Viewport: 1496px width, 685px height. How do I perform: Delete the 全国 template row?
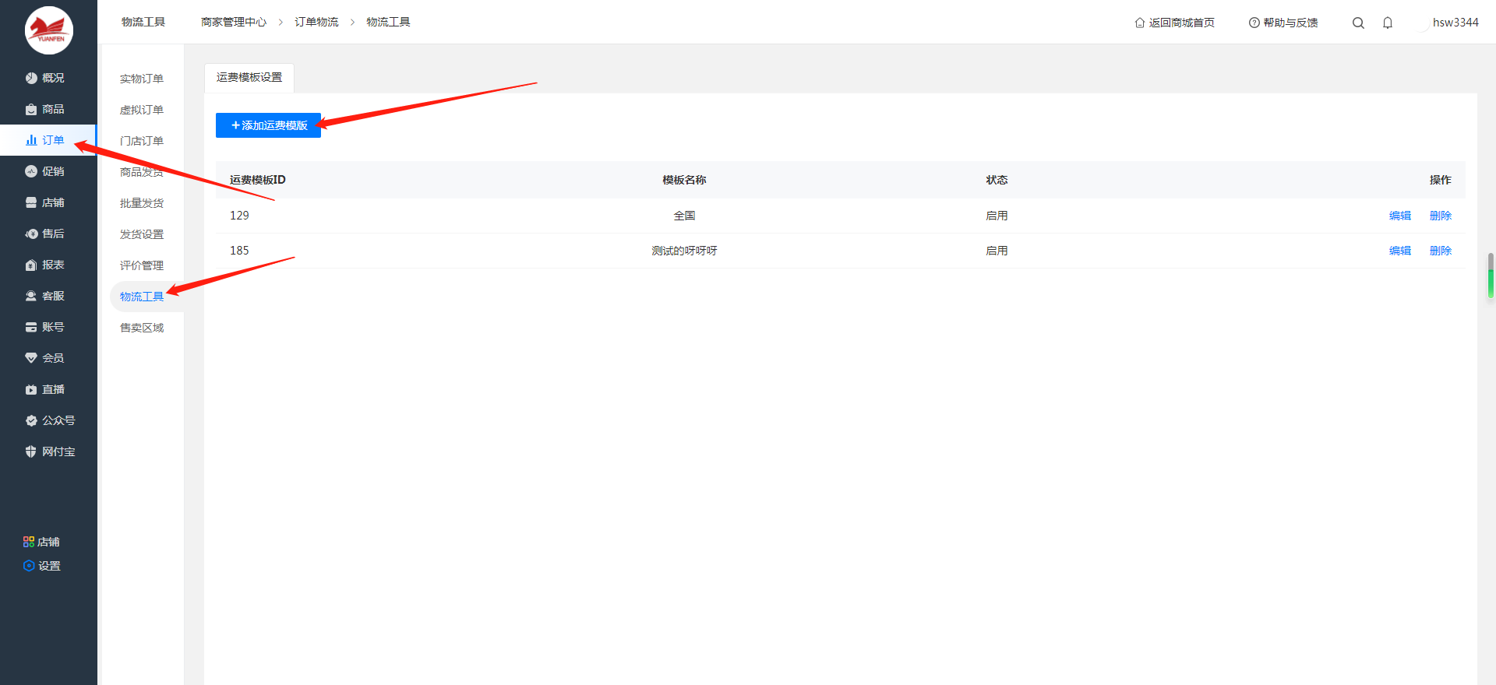1441,216
